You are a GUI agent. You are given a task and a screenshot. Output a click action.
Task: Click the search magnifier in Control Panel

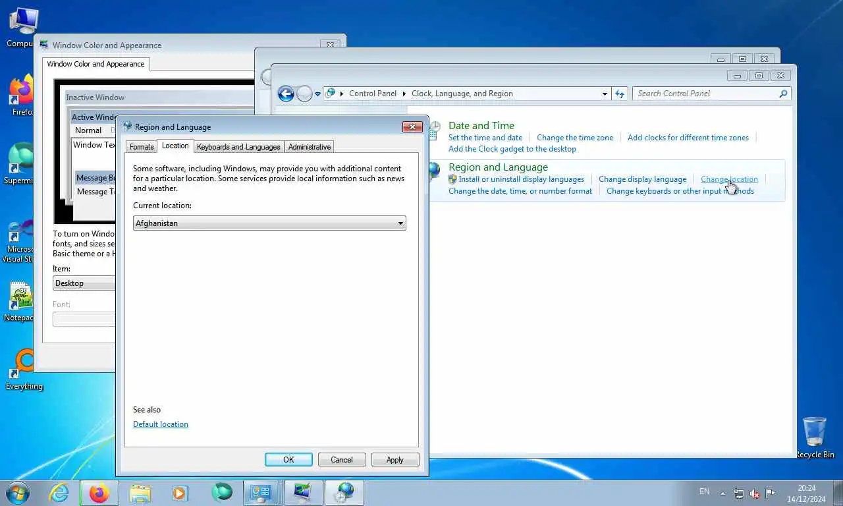[783, 94]
